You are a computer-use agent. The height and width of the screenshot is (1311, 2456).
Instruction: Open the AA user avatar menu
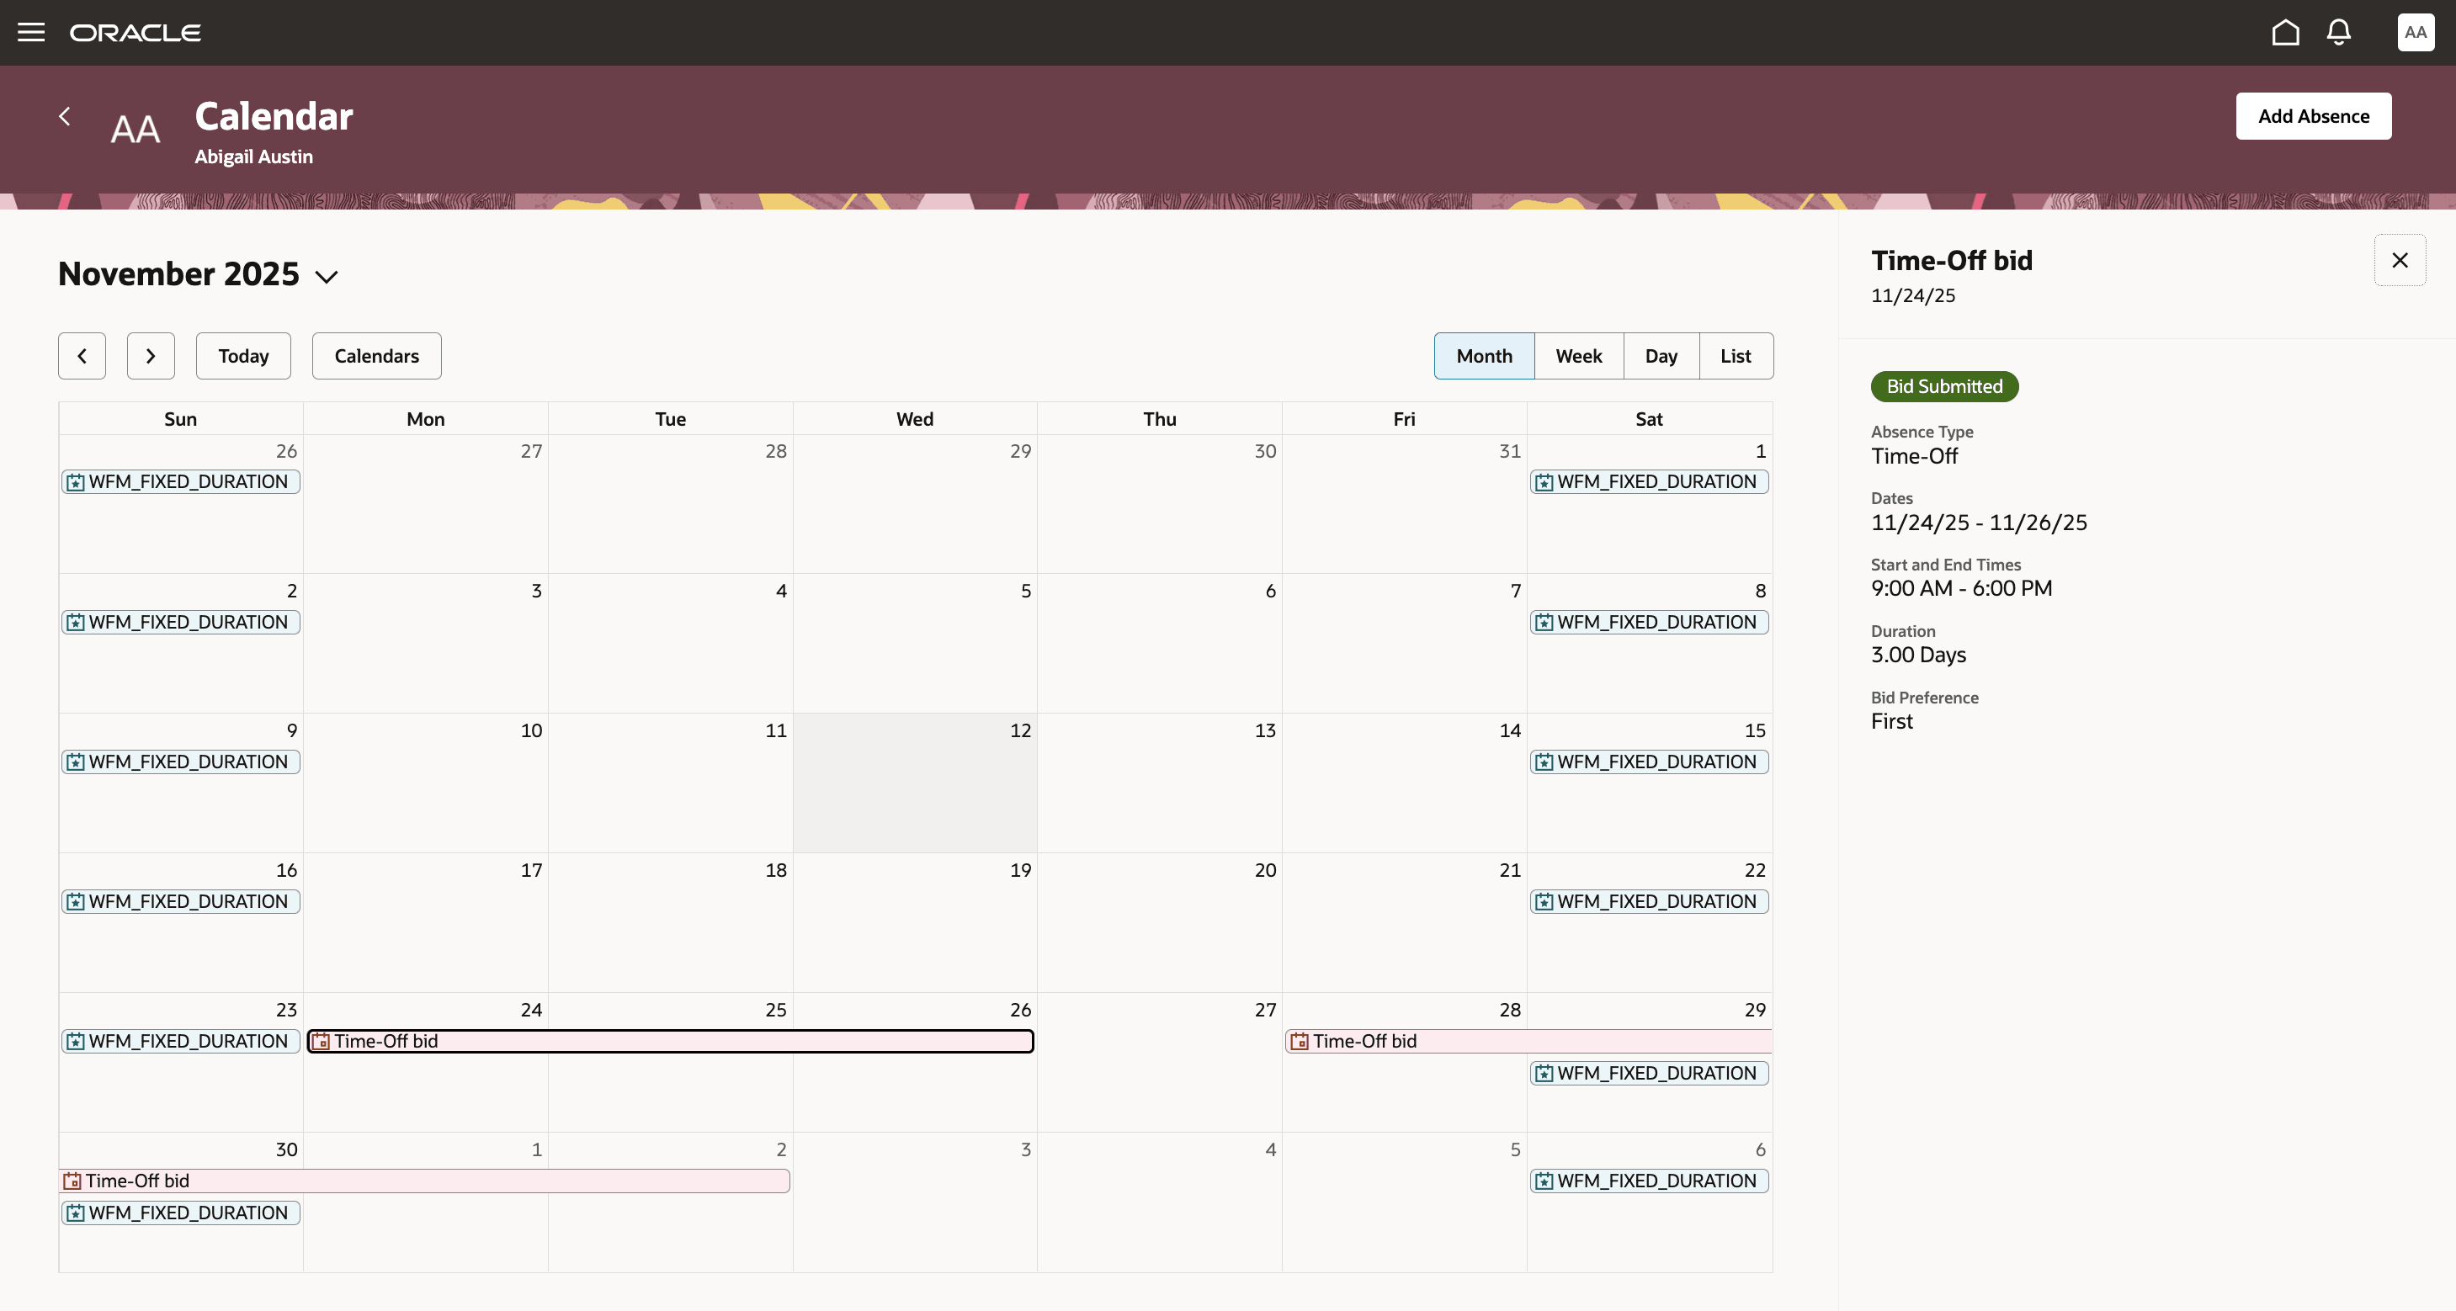click(x=2415, y=31)
